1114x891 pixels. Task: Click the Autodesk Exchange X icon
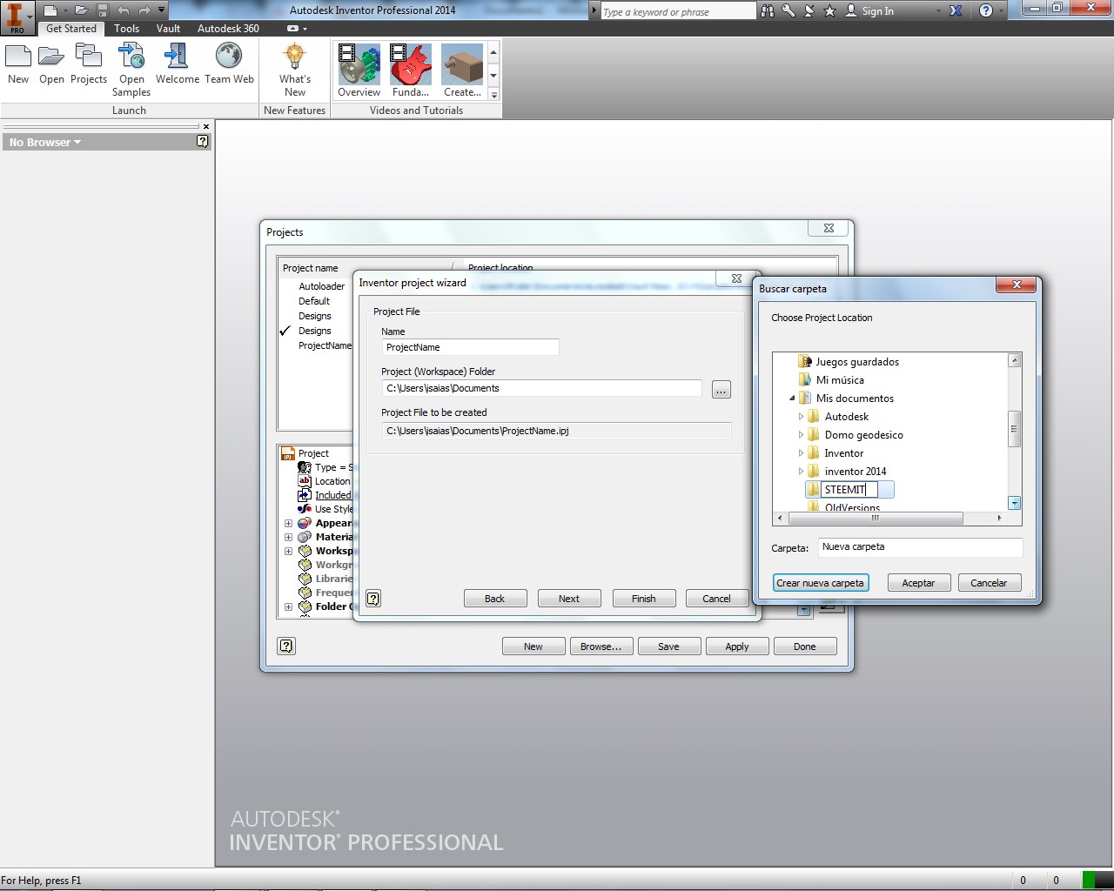pos(955,11)
